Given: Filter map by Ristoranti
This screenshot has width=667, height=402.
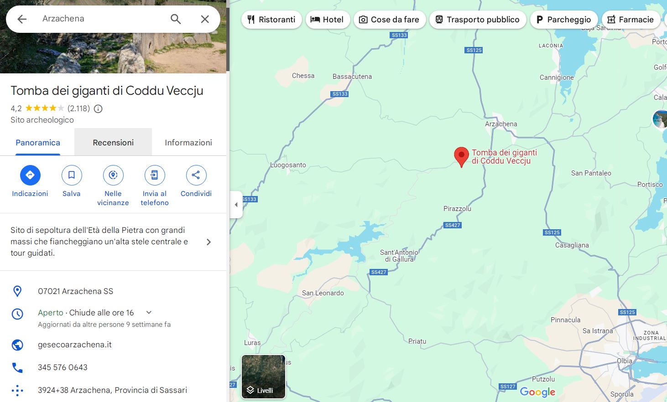Looking at the screenshot, I should tap(271, 20).
